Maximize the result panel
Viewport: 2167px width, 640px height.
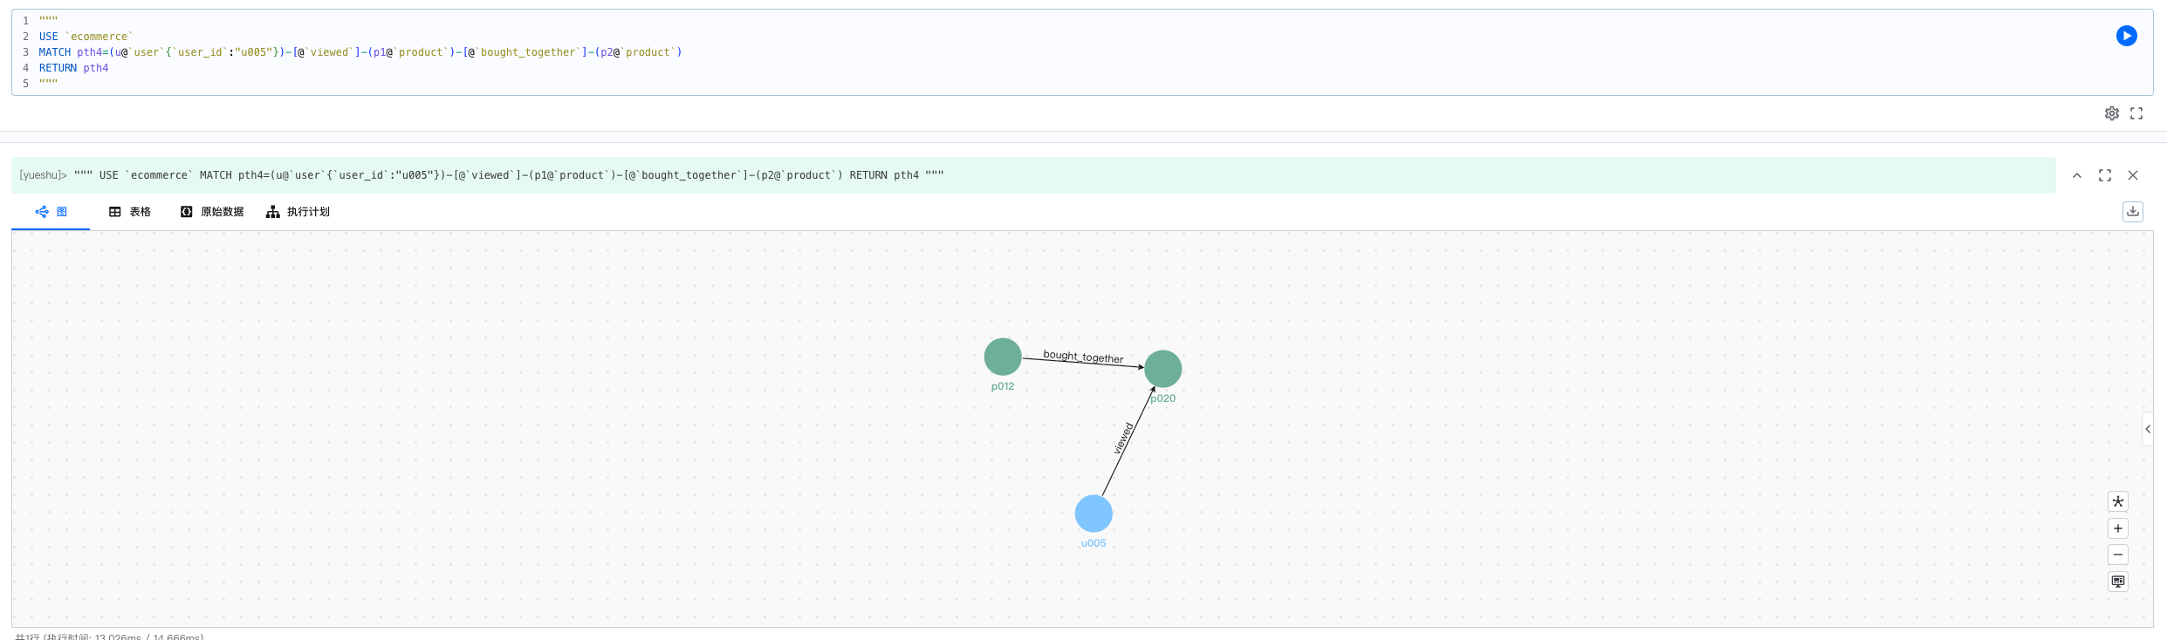point(2105,175)
